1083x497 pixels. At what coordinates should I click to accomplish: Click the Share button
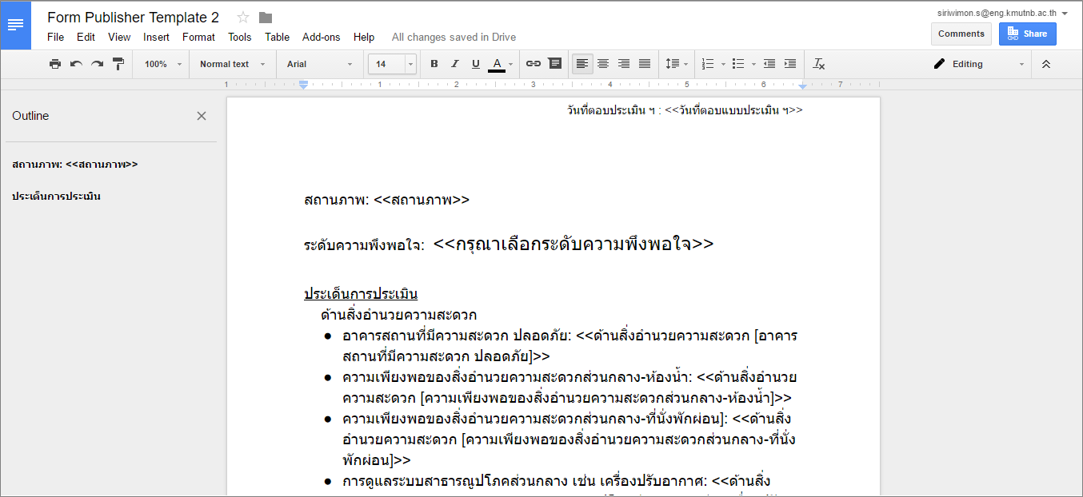(x=1027, y=33)
